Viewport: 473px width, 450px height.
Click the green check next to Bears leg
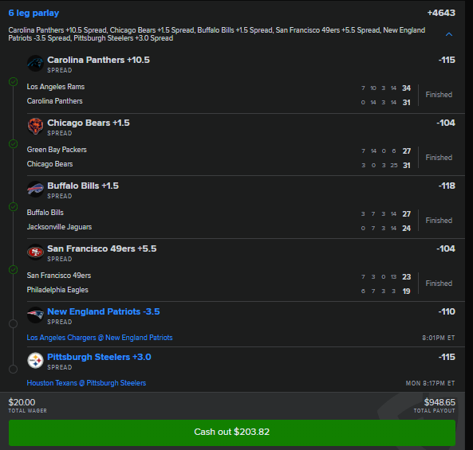coord(14,143)
